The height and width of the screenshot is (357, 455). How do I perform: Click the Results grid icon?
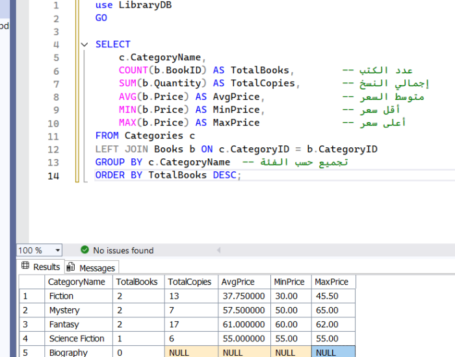pos(25,266)
